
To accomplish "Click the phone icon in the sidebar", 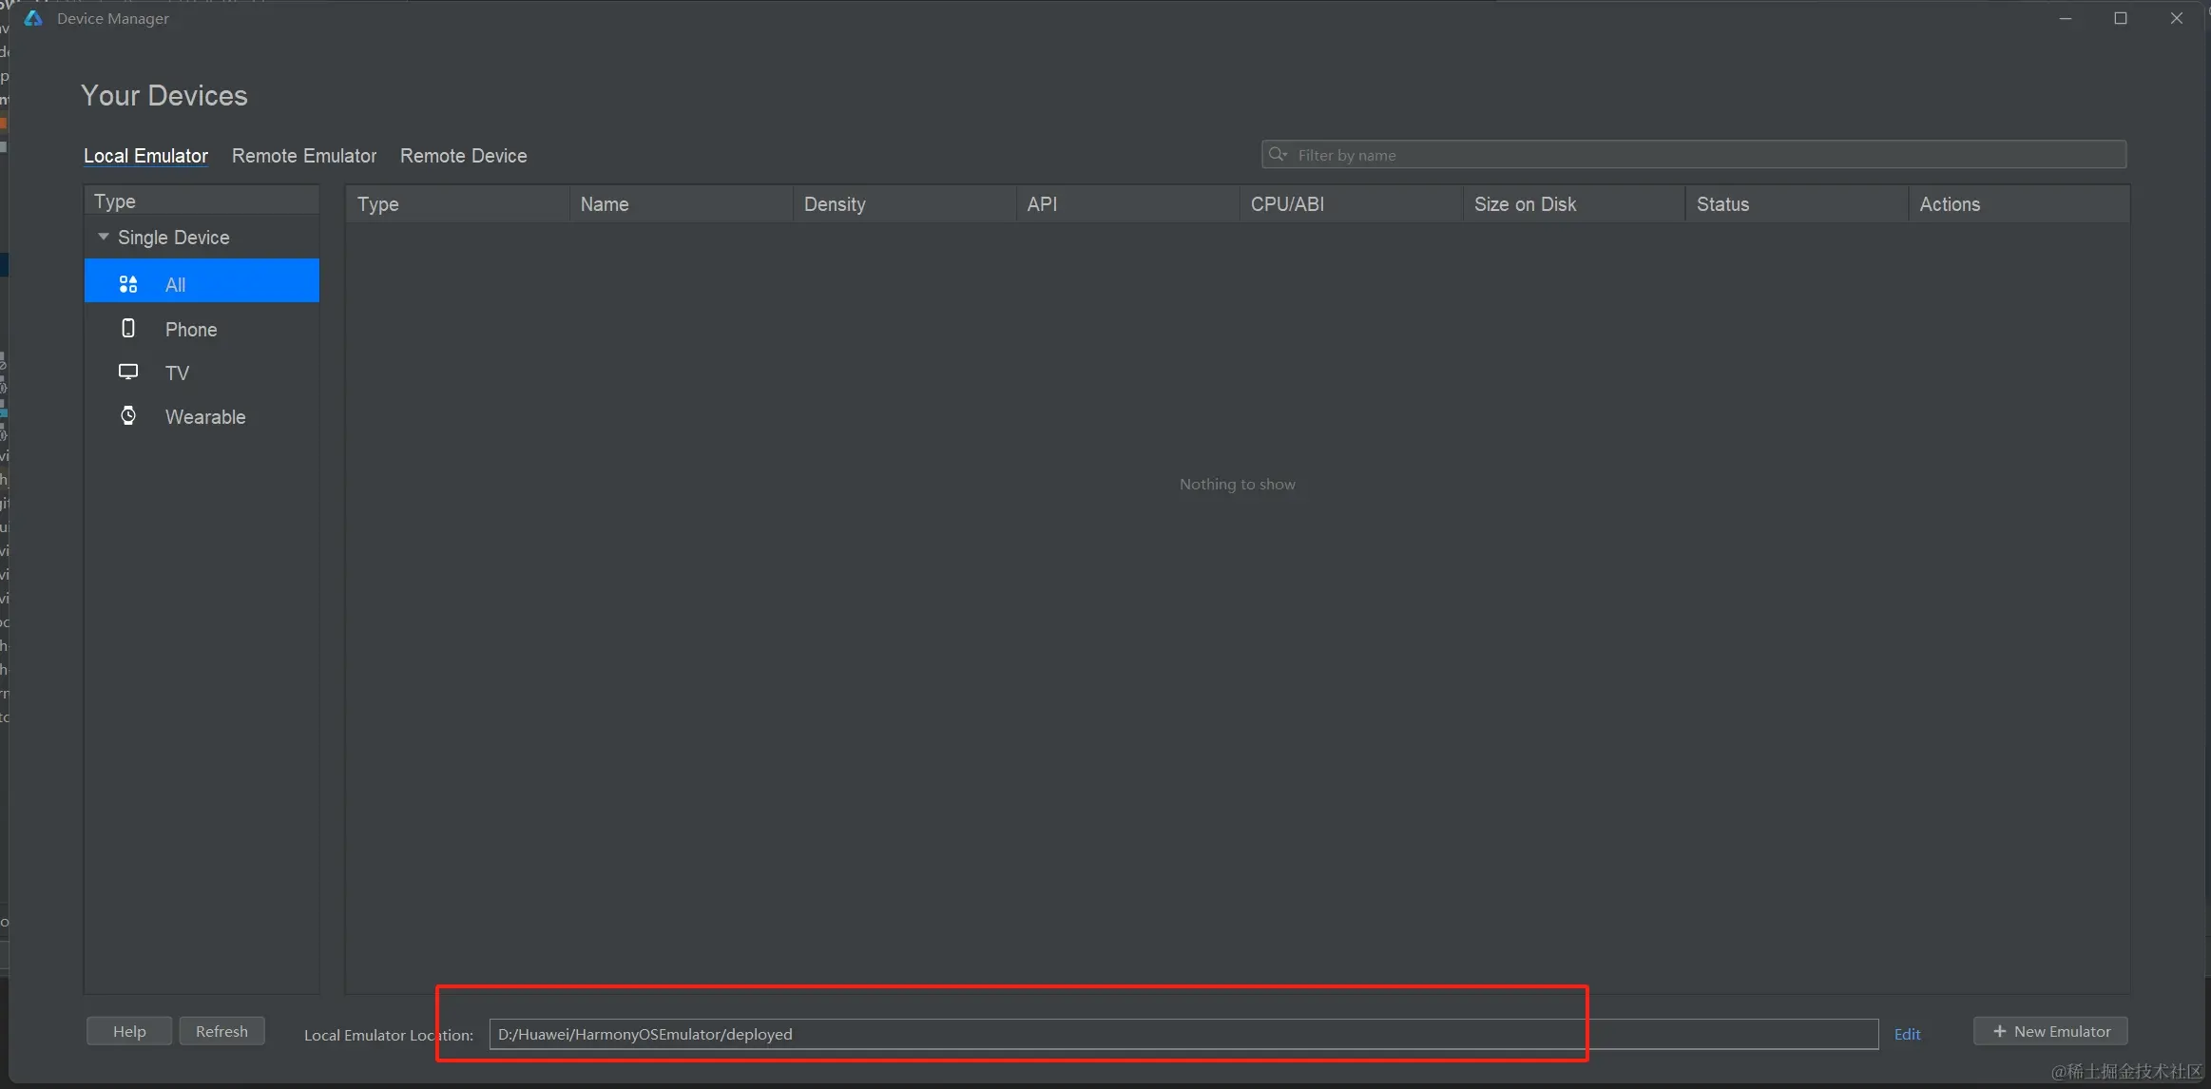I will click(128, 329).
